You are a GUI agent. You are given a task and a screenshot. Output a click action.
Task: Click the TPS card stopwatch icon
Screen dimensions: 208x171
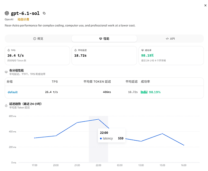click(9, 50)
